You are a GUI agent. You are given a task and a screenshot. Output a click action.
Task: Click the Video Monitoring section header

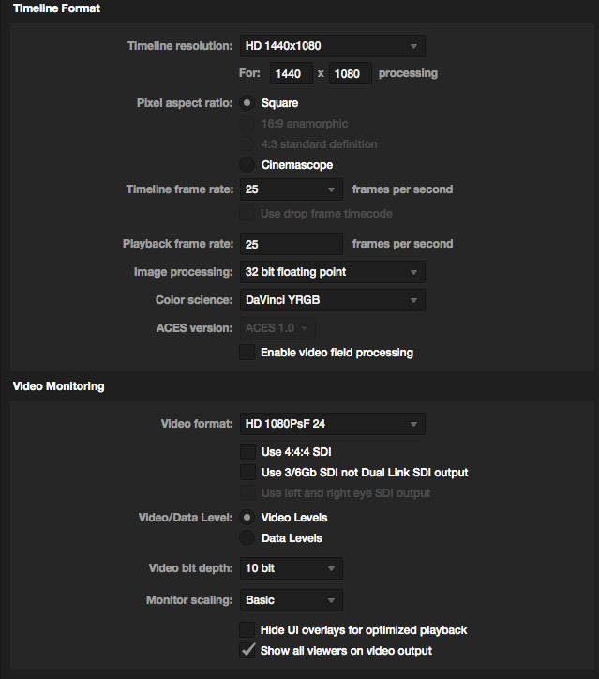(x=58, y=386)
